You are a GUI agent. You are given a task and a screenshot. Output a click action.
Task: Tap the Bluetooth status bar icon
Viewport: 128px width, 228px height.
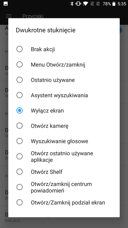pos(72,4)
